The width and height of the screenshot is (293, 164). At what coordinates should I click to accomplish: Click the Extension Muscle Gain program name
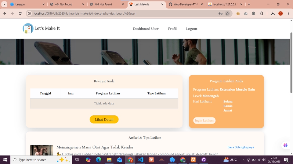237,89
